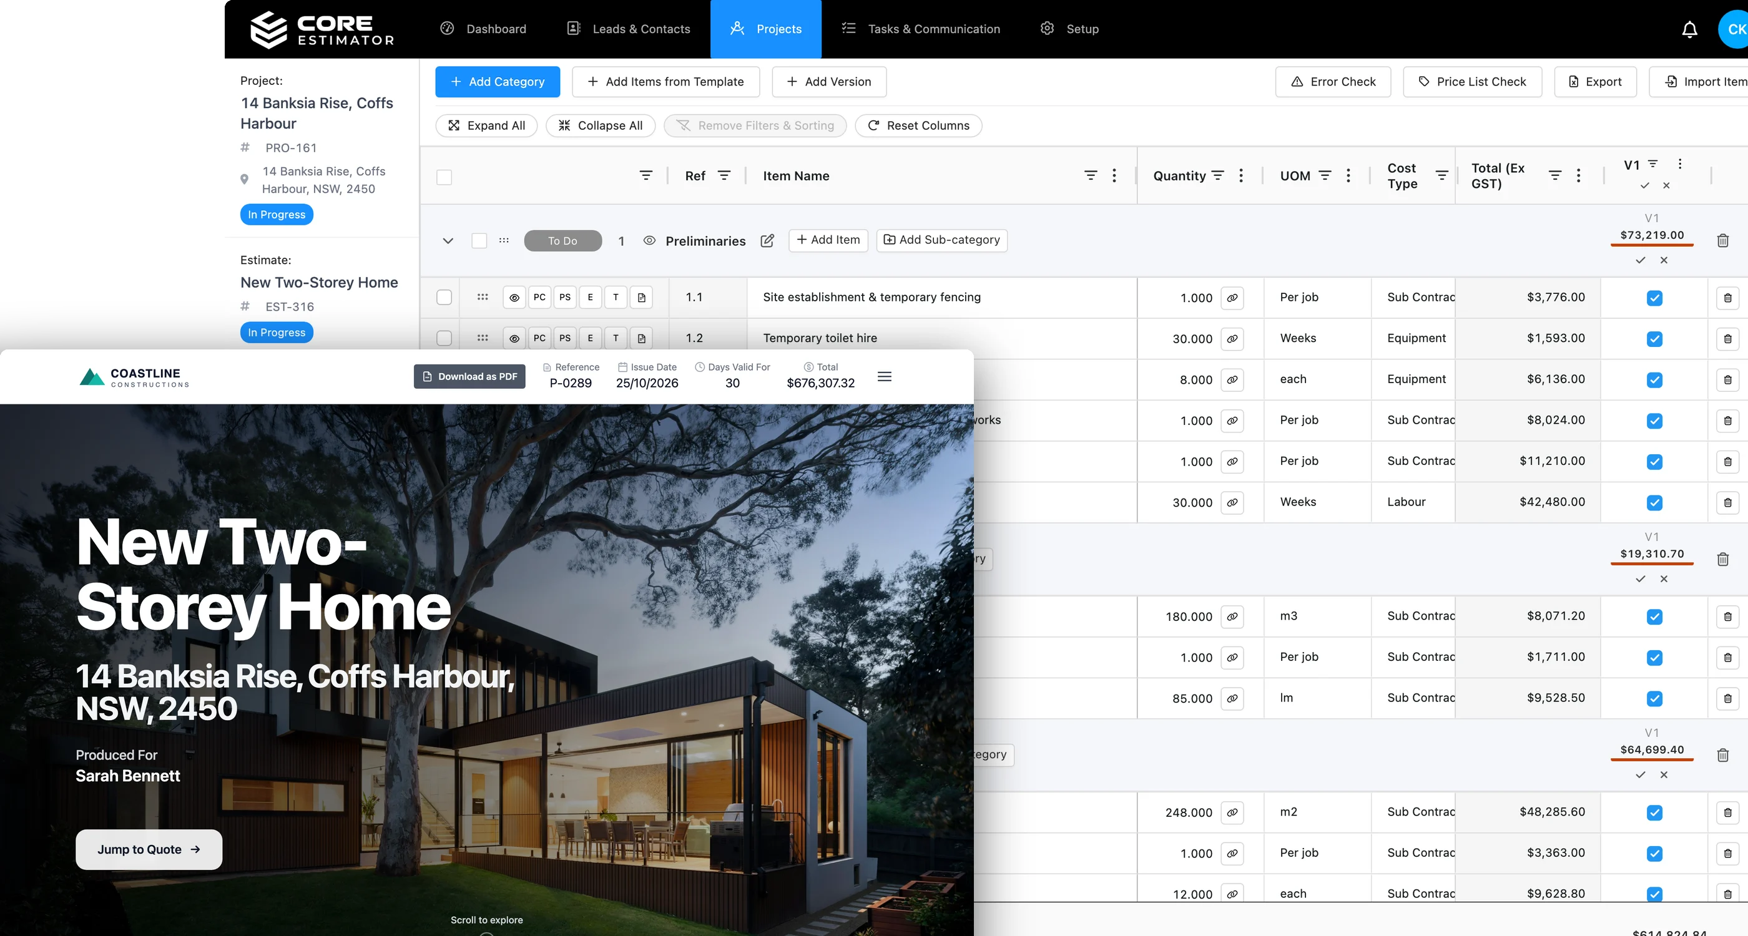Click Add Items from Template
1748x936 pixels.
(x=665, y=81)
